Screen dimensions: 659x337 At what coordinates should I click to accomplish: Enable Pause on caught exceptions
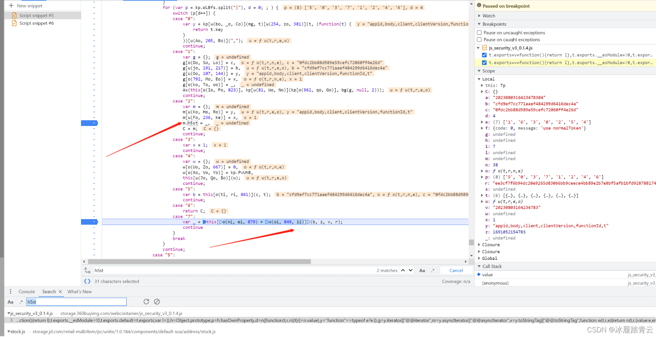[x=479, y=40]
